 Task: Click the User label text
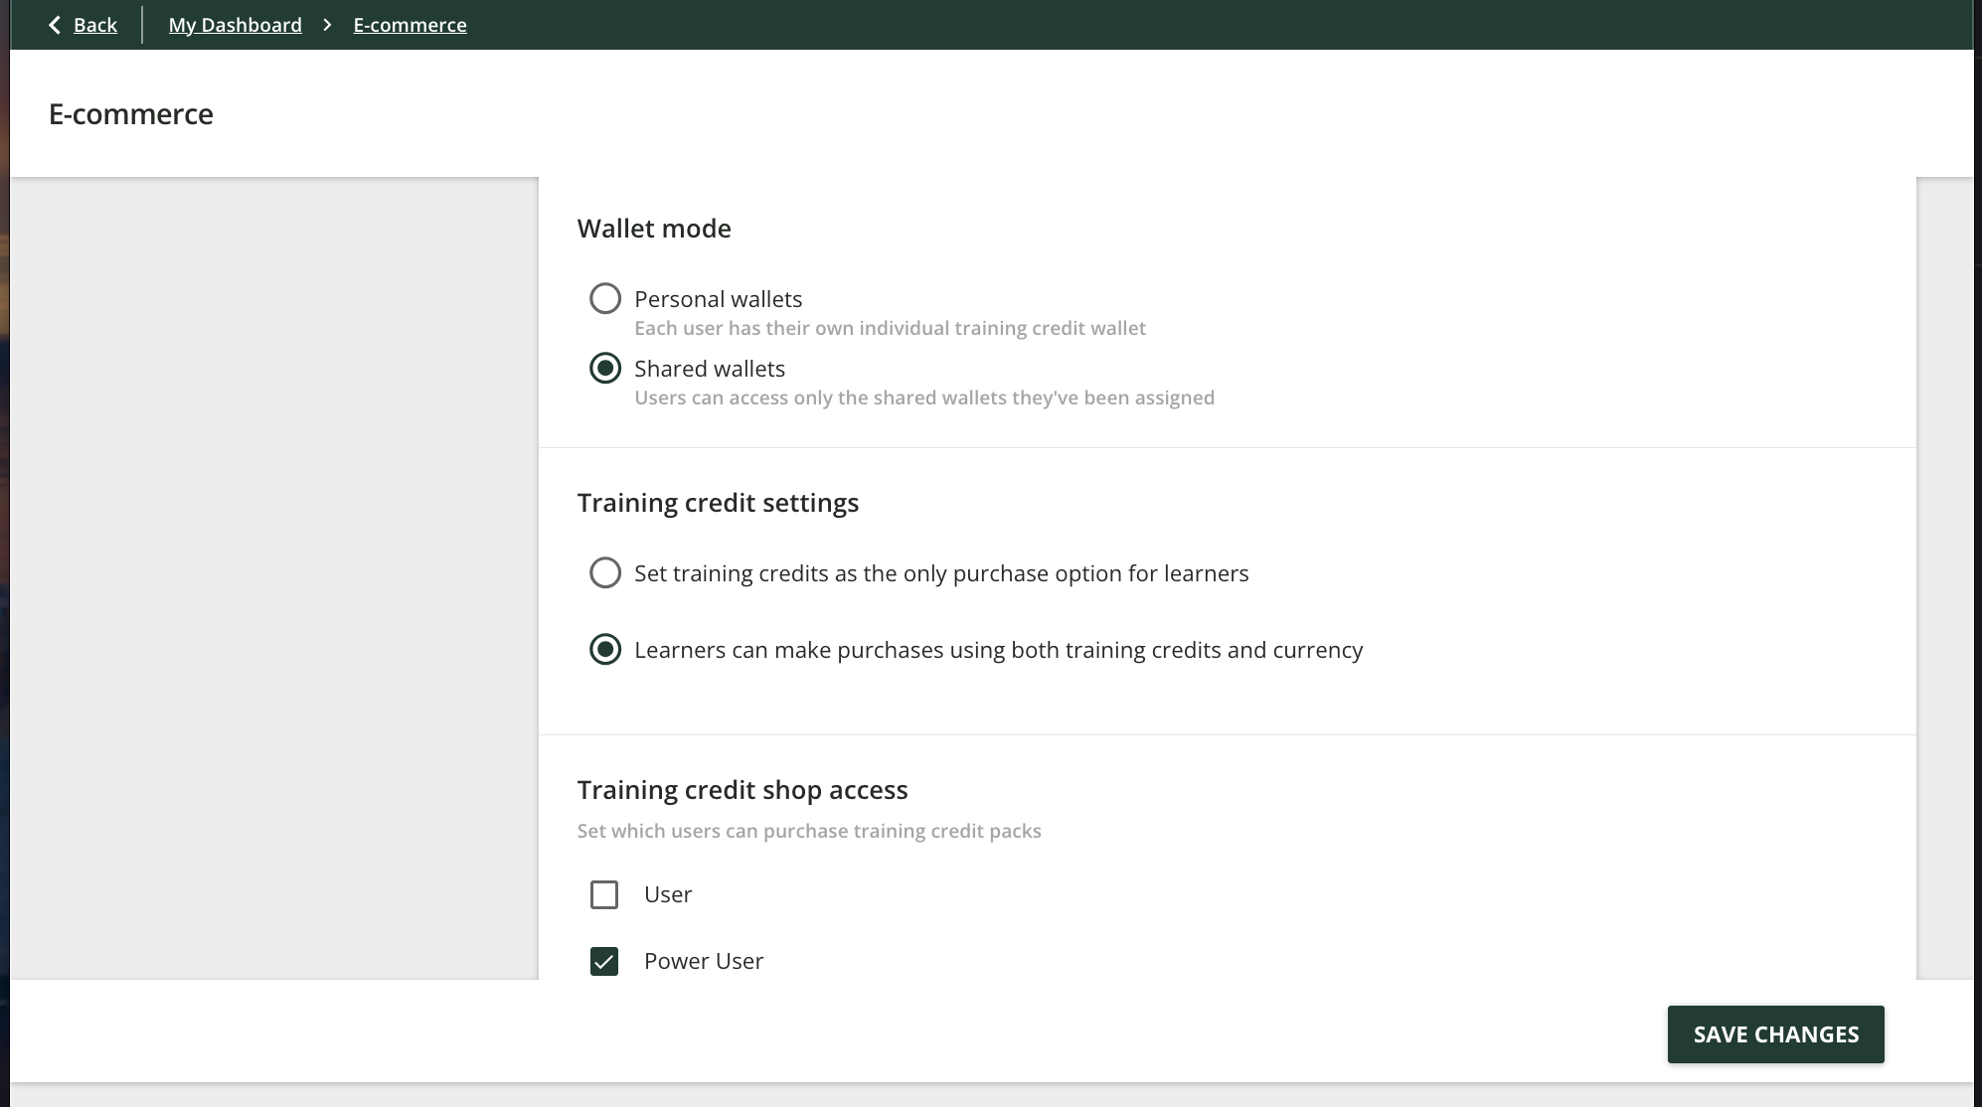tap(668, 894)
